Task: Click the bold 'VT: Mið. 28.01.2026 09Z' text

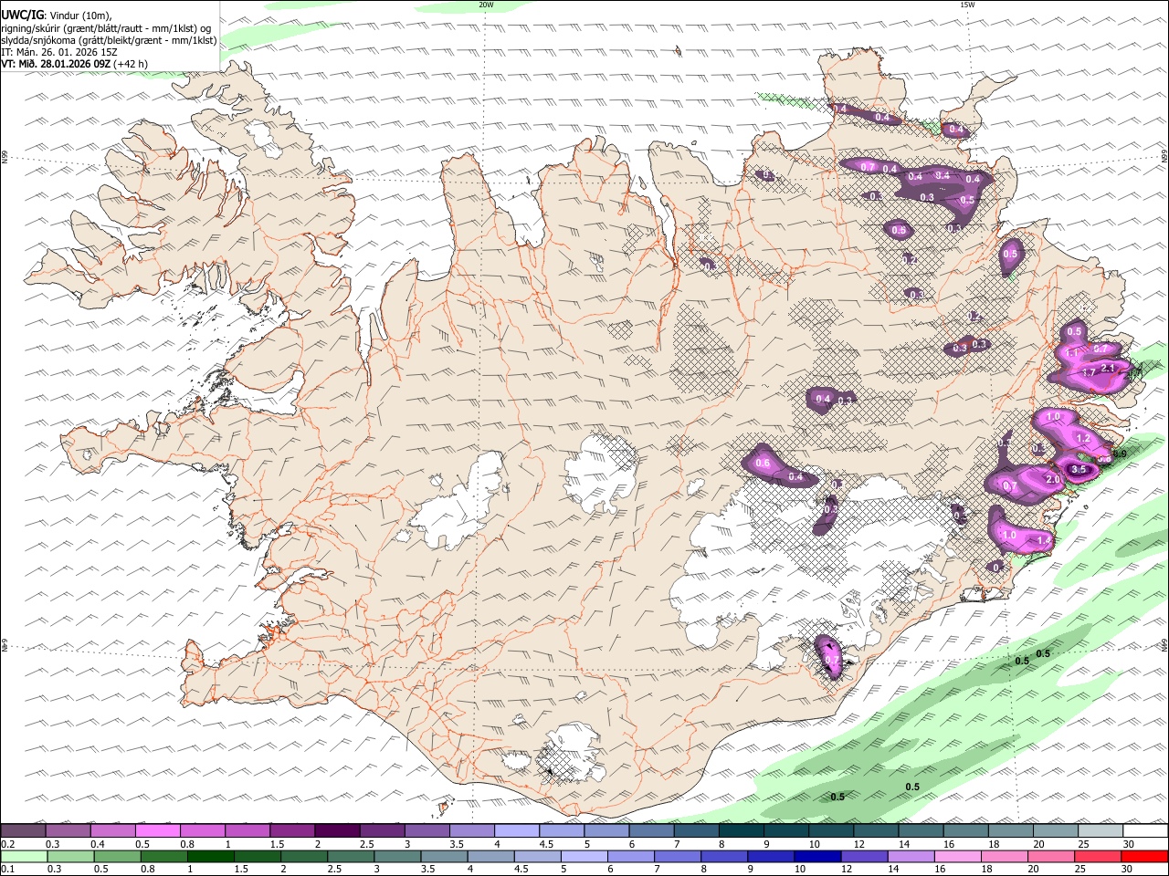Action: (57, 64)
